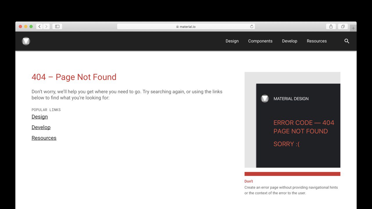The height and width of the screenshot is (209, 372).
Task: Open the Design nav menu
Action: point(232,41)
